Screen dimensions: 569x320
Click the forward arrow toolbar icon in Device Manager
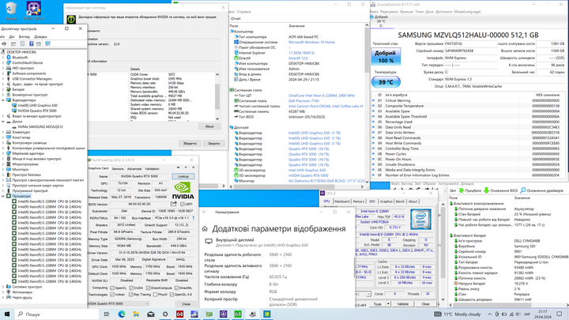[x=5, y=43]
